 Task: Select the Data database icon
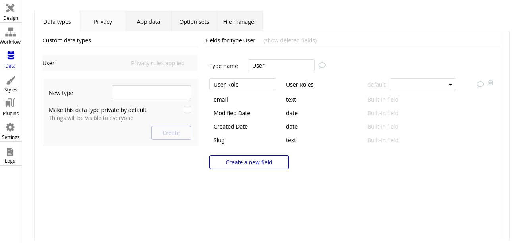(10, 56)
